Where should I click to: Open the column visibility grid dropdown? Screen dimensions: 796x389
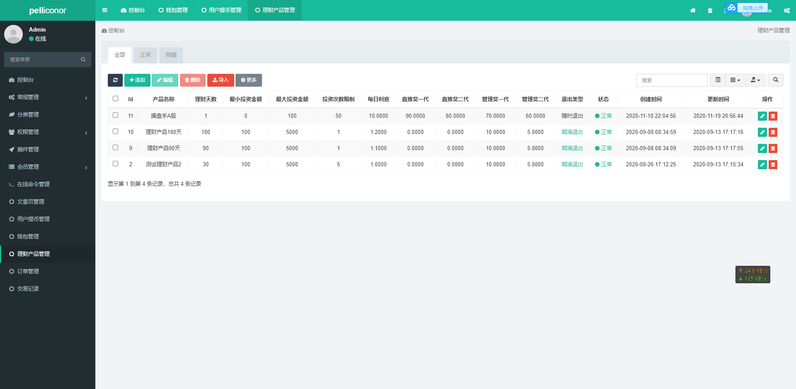click(x=735, y=80)
